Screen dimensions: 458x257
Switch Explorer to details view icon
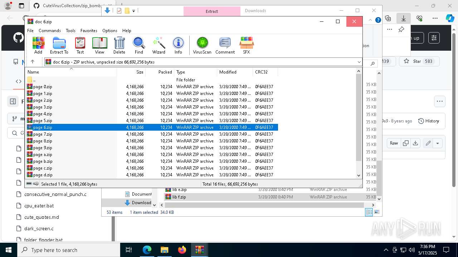tap(369, 212)
